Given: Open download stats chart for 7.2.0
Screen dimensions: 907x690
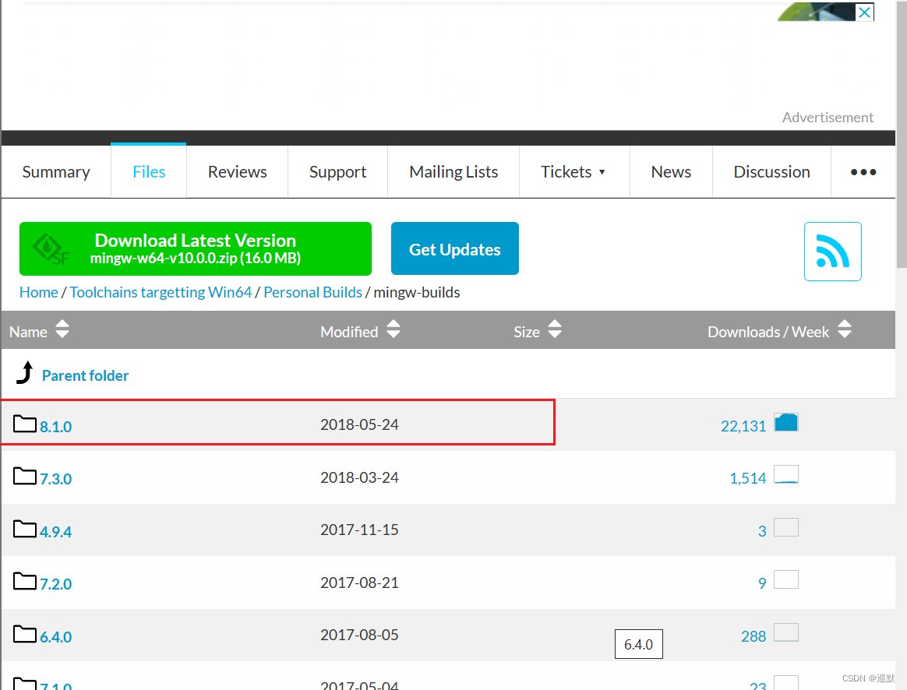Looking at the screenshot, I should [x=786, y=579].
